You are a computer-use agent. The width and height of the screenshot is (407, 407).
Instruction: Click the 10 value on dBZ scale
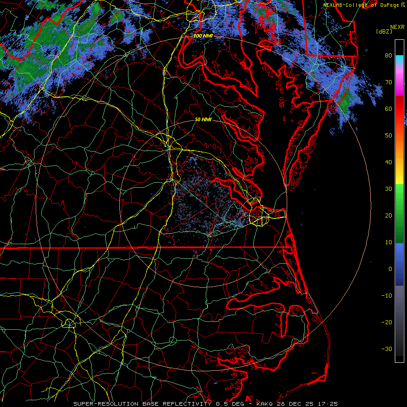point(388,242)
